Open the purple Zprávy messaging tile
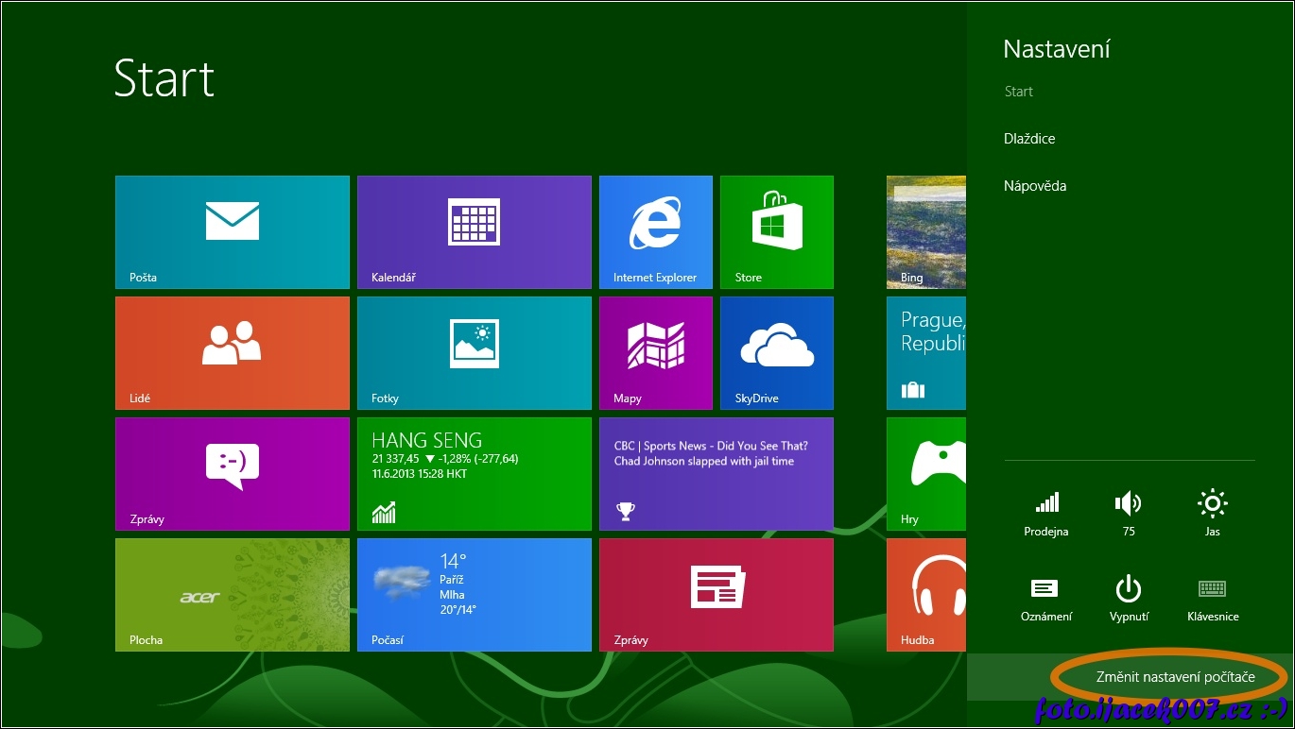1295x729 pixels. (232, 473)
